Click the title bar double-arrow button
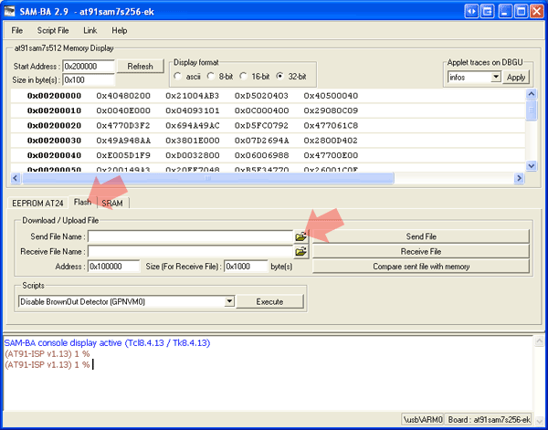The height and width of the screenshot is (430, 548). pyautogui.click(x=472, y=11)
